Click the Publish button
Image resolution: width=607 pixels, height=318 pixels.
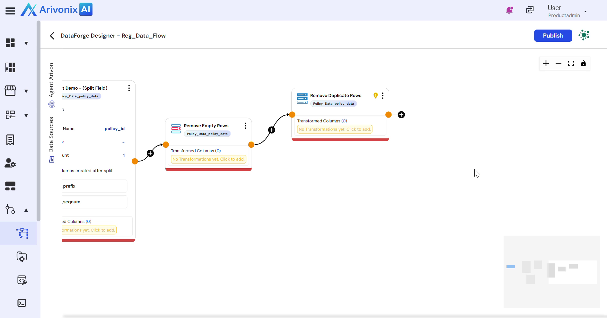pyautogui.click(x=553, y=36)
